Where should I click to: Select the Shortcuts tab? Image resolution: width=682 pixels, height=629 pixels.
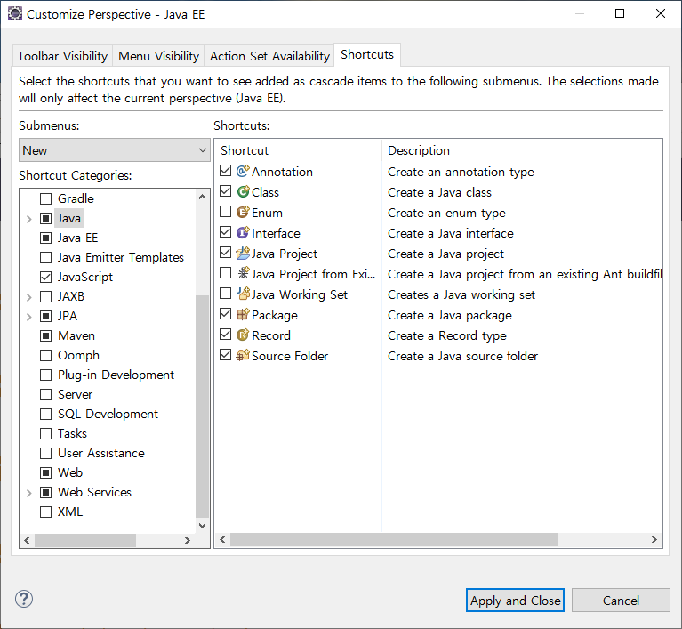(367, 55)
